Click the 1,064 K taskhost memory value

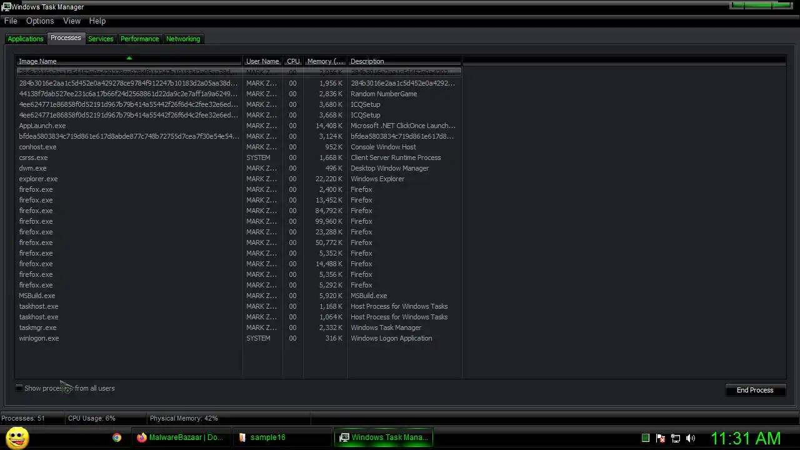pyautogui.click(x=331, y=317)
